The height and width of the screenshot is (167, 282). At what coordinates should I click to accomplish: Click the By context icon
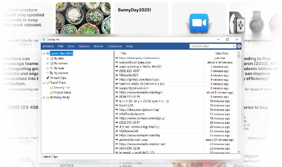[52, 63]
